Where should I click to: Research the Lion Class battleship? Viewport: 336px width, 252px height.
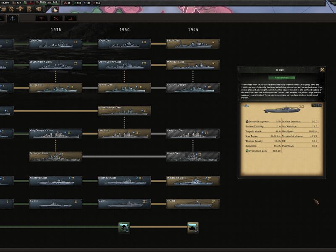[x=124, y=134]
